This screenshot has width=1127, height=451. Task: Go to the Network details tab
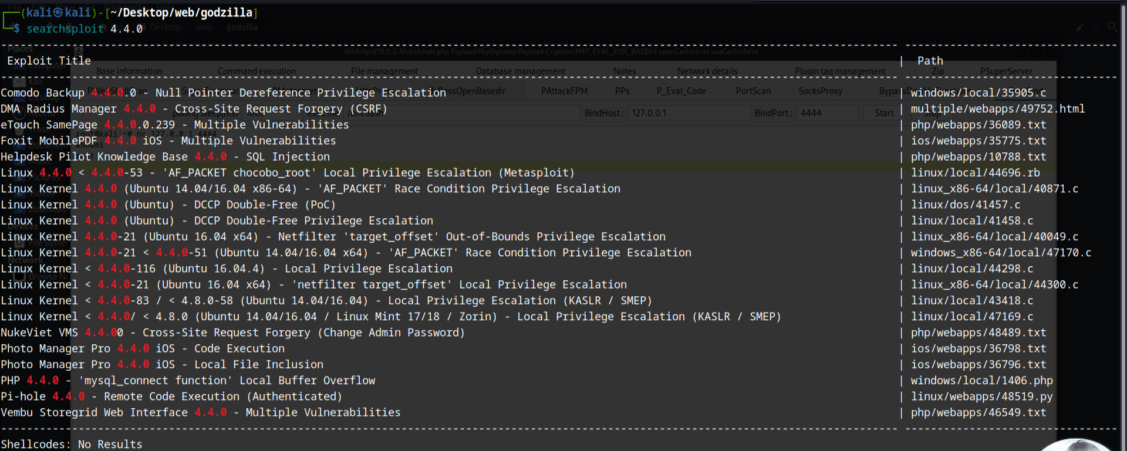pos(707,72)
